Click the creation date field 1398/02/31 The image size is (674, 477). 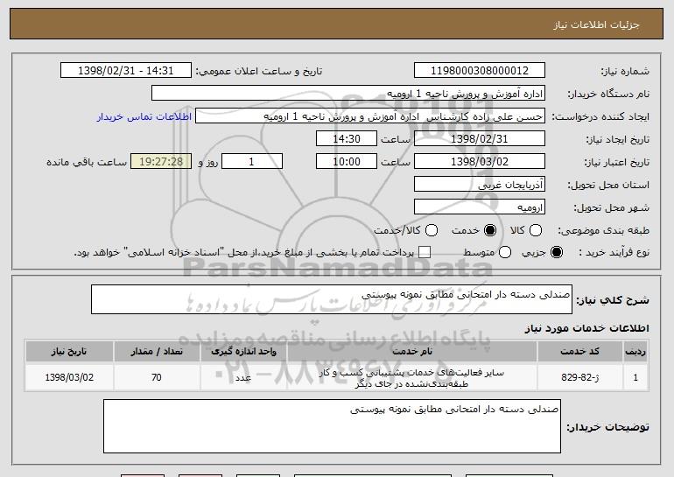(x=480, y=139)
